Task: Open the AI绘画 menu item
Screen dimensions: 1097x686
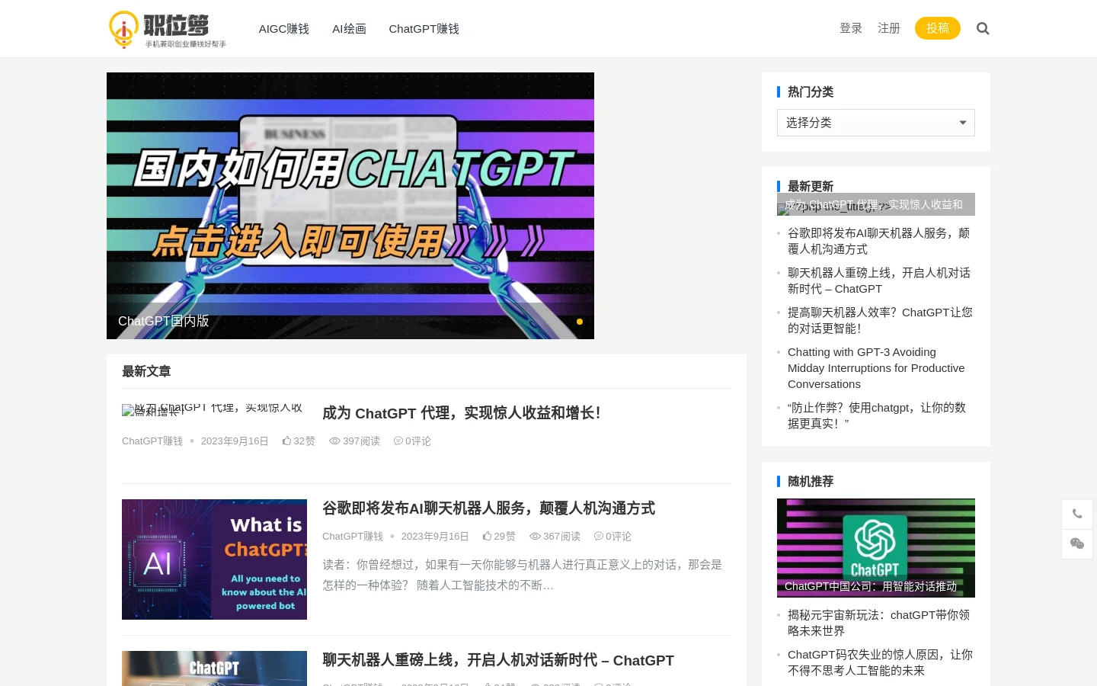Action: coord(349,29)
